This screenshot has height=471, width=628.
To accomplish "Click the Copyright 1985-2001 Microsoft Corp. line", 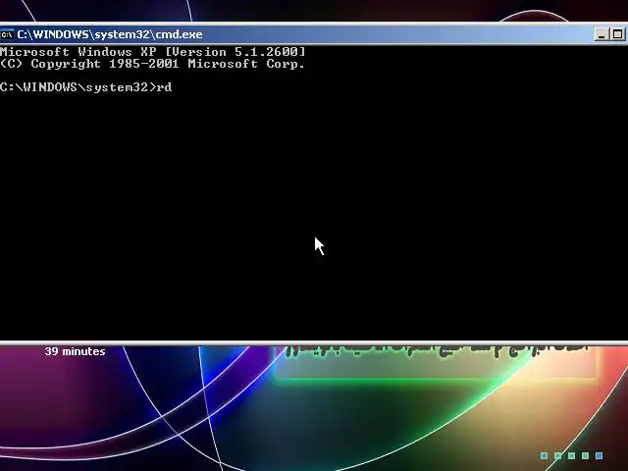I will pyautogui.click(x=152, y=64).
